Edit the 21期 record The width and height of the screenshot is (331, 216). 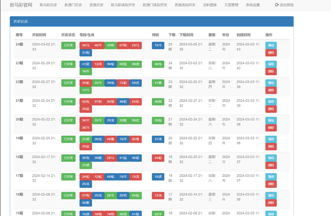271,102
